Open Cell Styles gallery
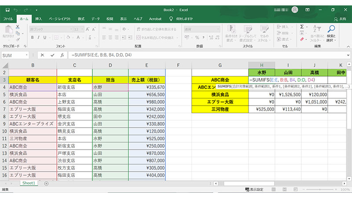The width and height of the screenshot is (352, 198). tap(264, 33)
